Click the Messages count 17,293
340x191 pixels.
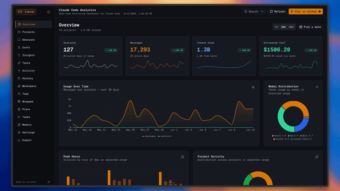point(140,50)
